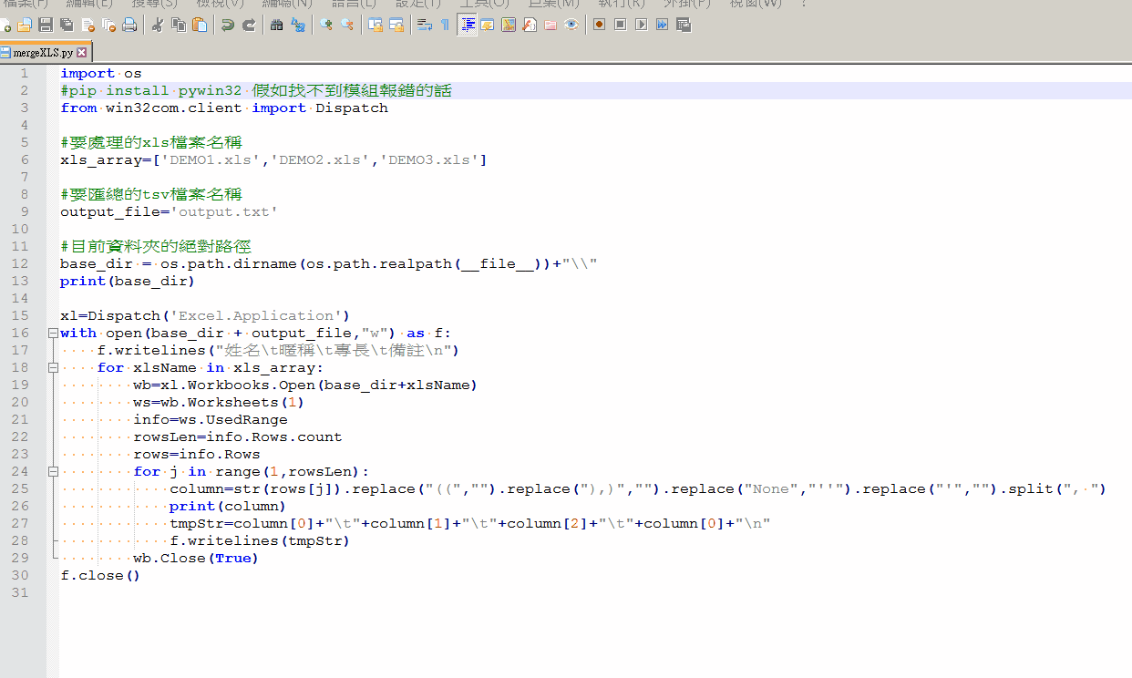The width and height of the screenshot is (1132, 678).
Task: Zoom in on the editor text
Action: tap(325, 25)
